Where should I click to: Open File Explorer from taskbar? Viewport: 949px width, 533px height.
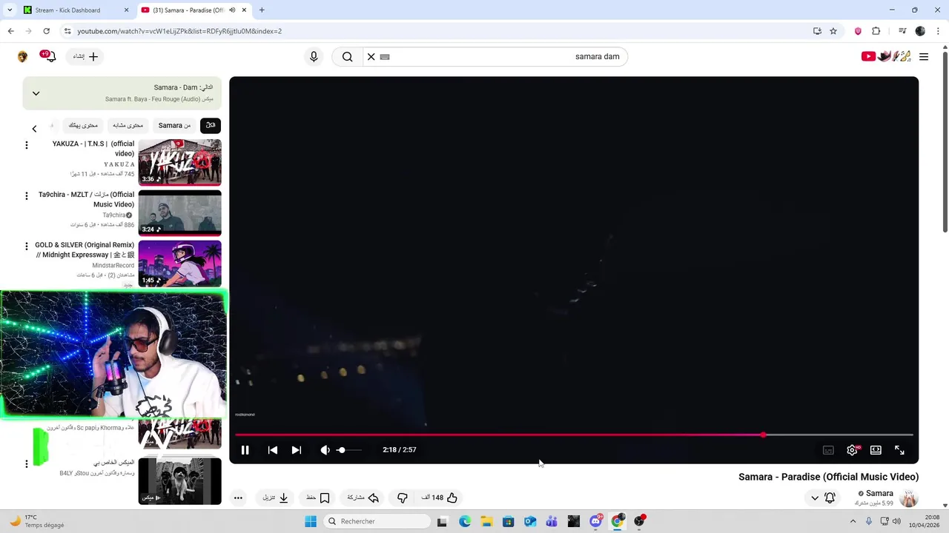[x=486, y=521]
